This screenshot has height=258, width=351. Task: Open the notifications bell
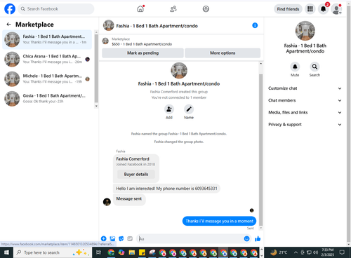(x=323, y=9)
